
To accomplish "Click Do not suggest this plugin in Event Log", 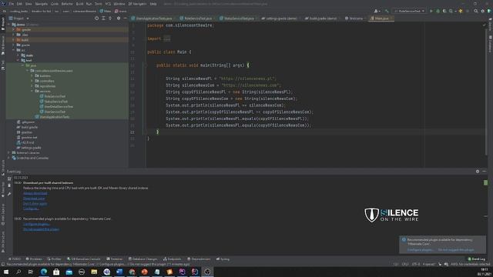I will click(41, 229).
